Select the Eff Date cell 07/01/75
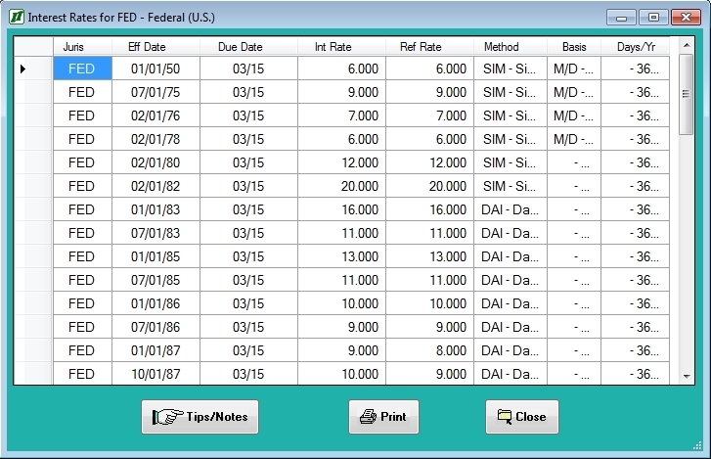 pos(156,92)
